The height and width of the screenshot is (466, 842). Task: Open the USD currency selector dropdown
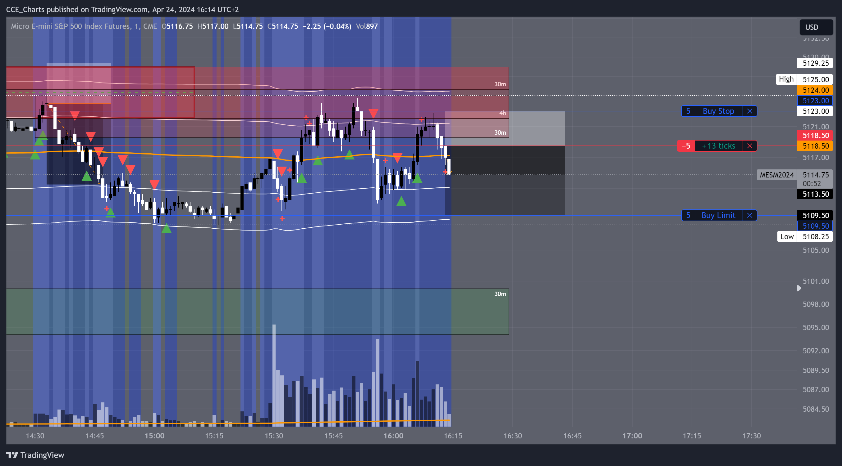814,27
